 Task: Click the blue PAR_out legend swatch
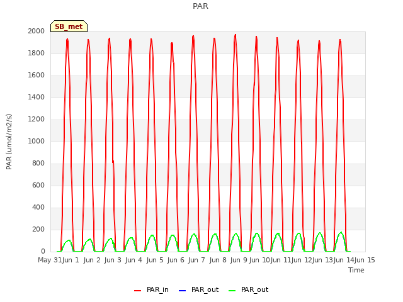pyautogui.click(x=182, y=291)
